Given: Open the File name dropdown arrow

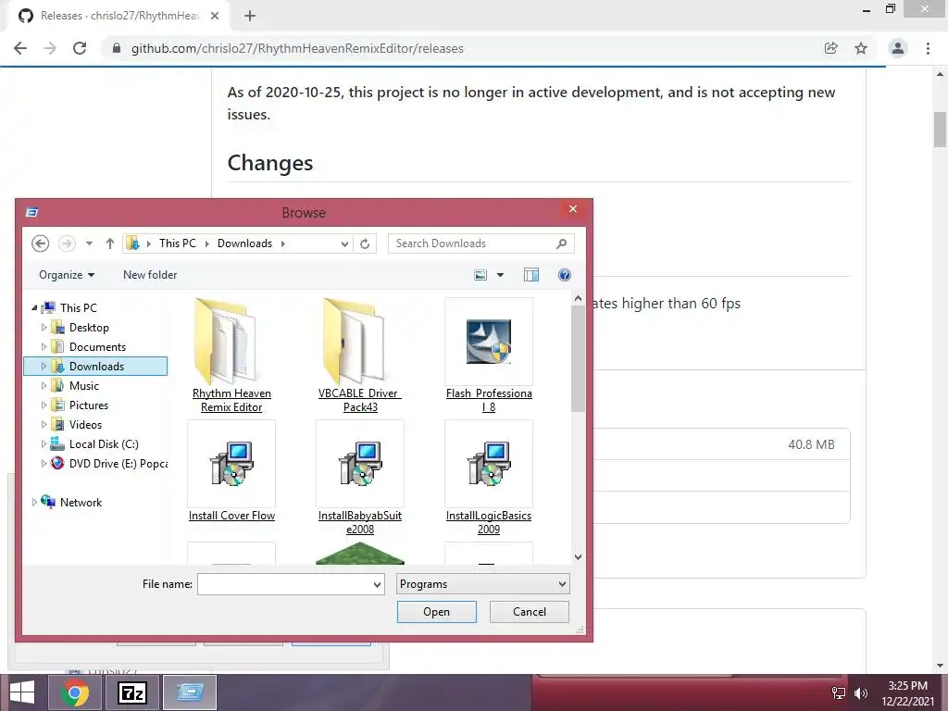Looking at the screenshot, I should click(378, 584).
